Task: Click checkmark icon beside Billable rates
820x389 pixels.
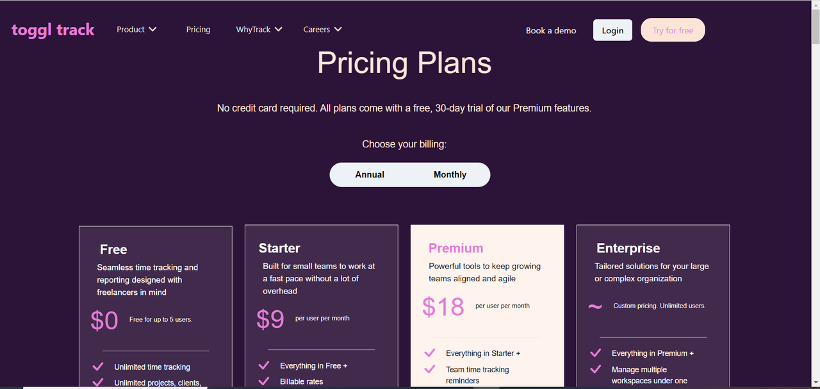Action: [263, 381]
